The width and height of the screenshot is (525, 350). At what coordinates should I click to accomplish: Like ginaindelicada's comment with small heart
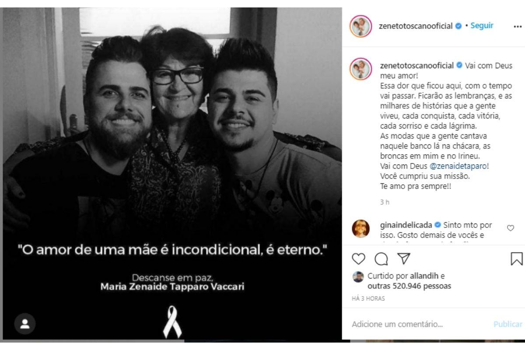[510, 228]
